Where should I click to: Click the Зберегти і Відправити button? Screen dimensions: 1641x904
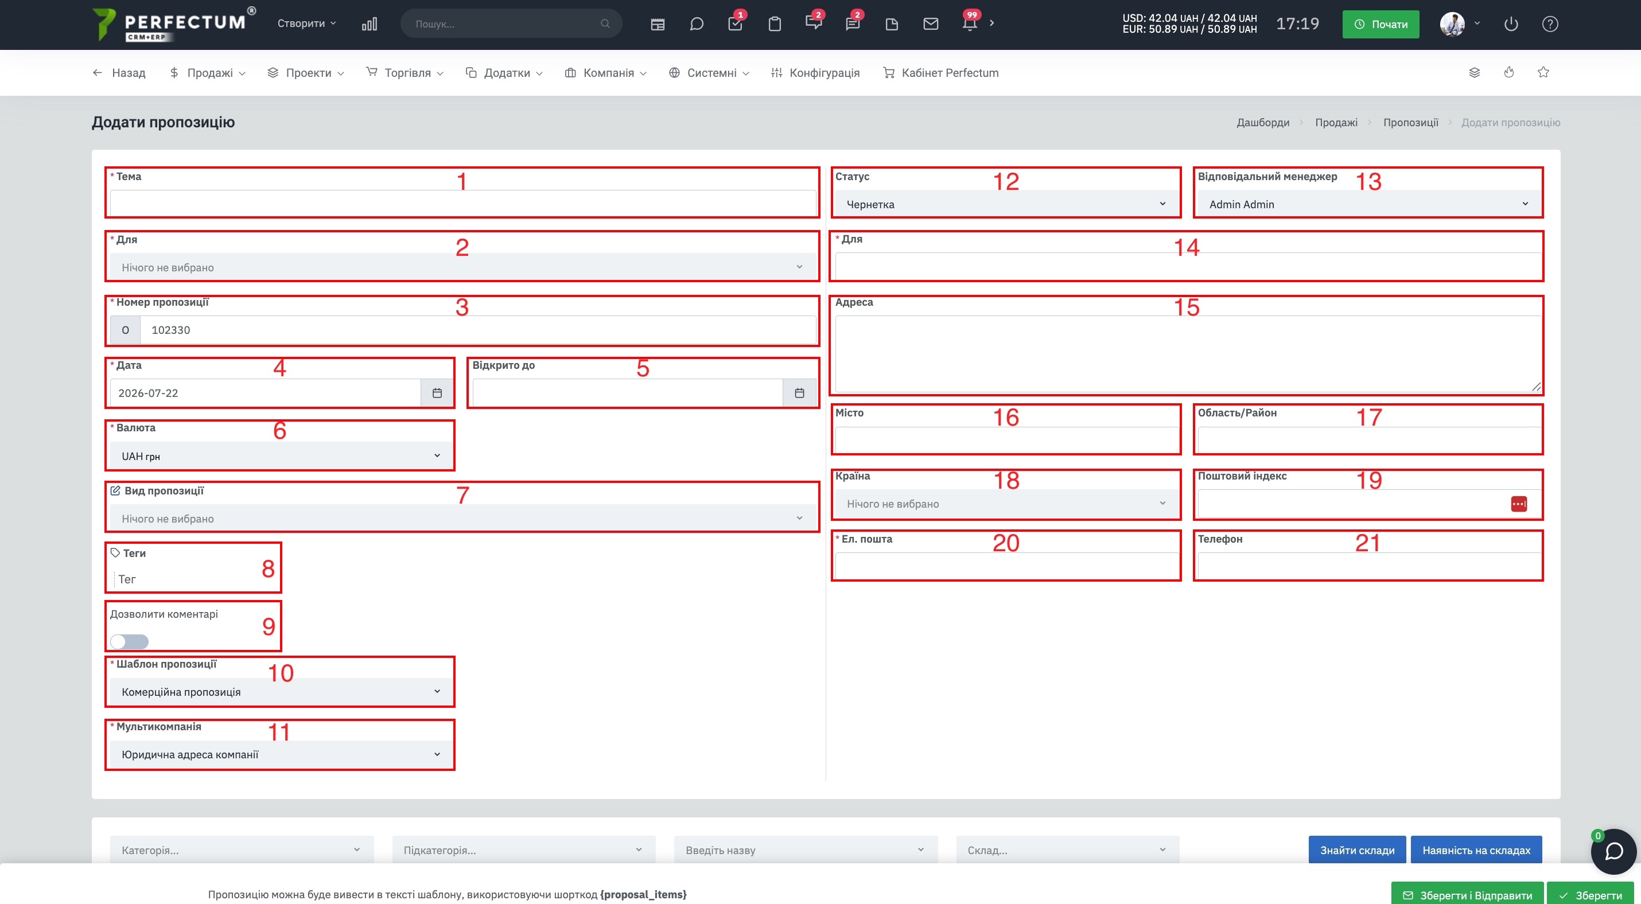(x=1467, y=895)
